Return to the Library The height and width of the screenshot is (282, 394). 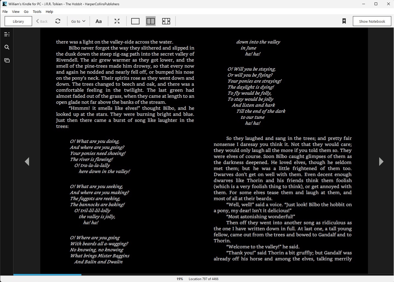pos(18,21)
